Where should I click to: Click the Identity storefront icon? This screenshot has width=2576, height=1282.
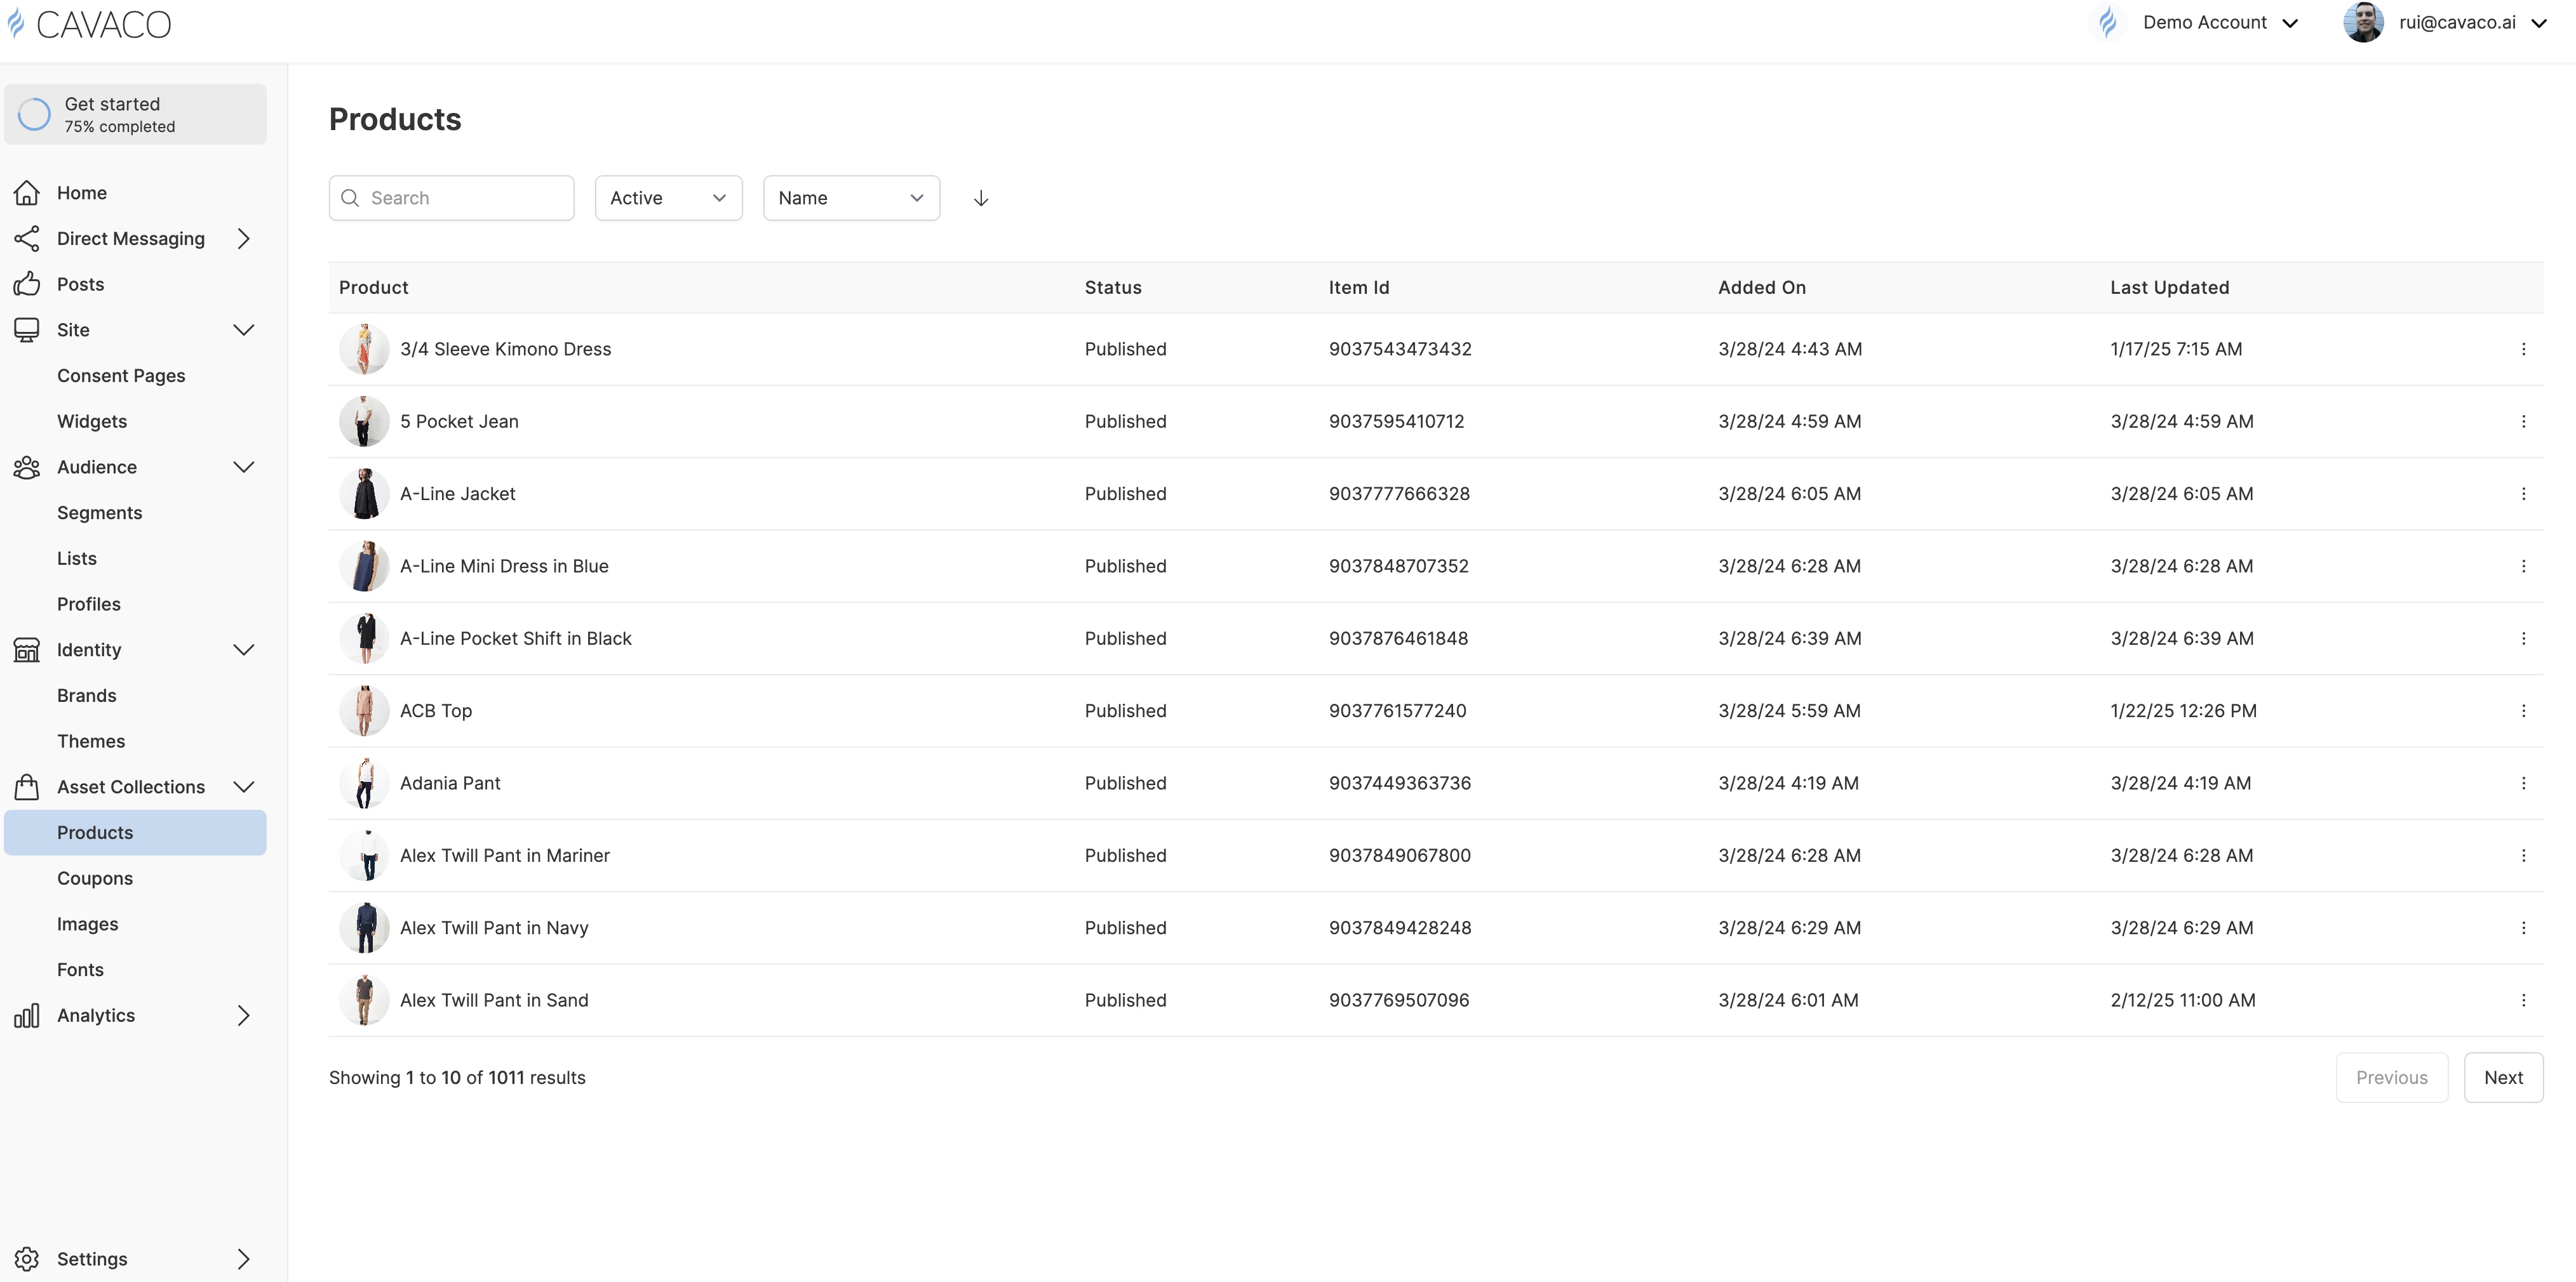coord(27,649)
